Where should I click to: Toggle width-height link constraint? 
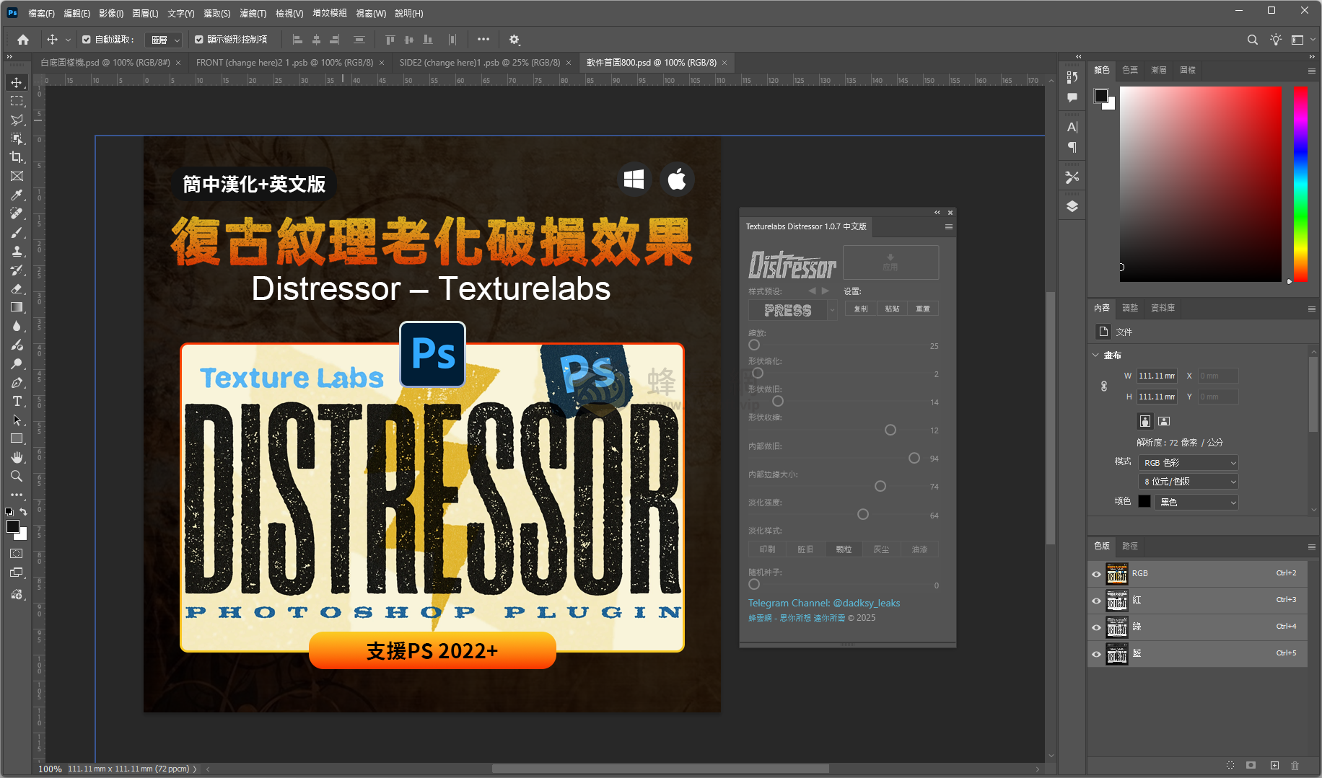coord(1104,386)
